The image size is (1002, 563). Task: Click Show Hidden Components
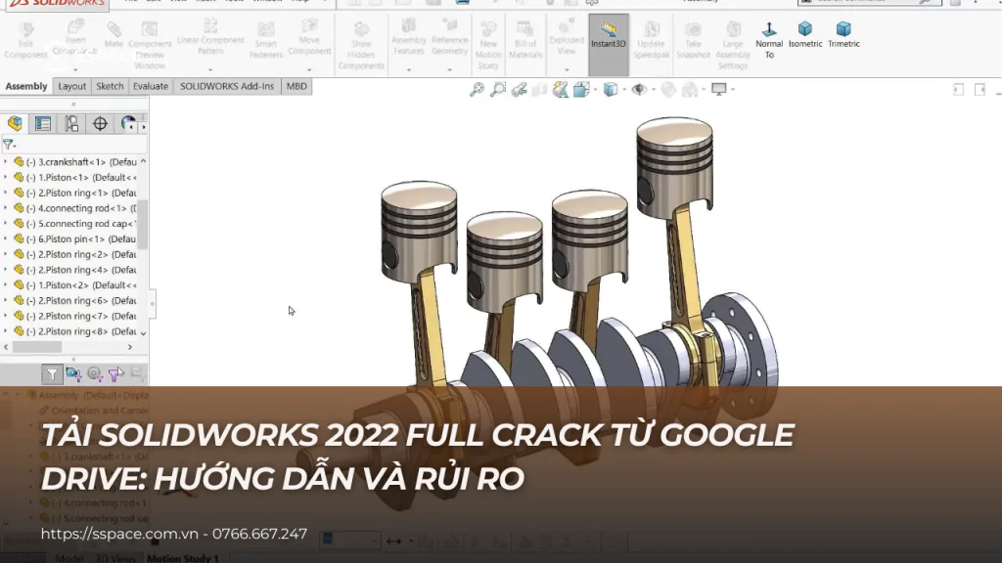361,45
